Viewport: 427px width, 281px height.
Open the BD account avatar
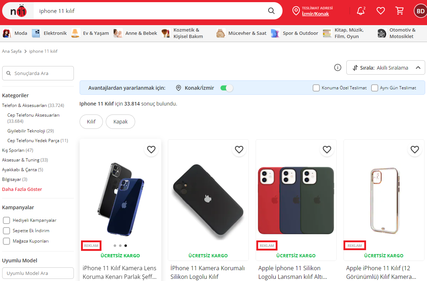coord(420,11)
